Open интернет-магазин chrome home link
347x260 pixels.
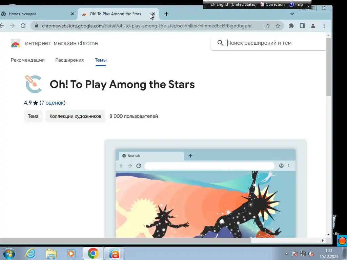[x=61, y=43]
